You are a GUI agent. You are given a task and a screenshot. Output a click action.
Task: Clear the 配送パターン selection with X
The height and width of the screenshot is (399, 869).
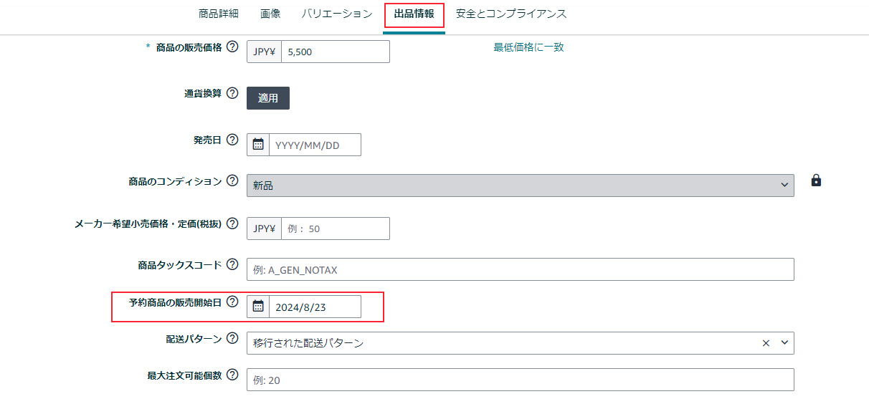tap(766, 343)
